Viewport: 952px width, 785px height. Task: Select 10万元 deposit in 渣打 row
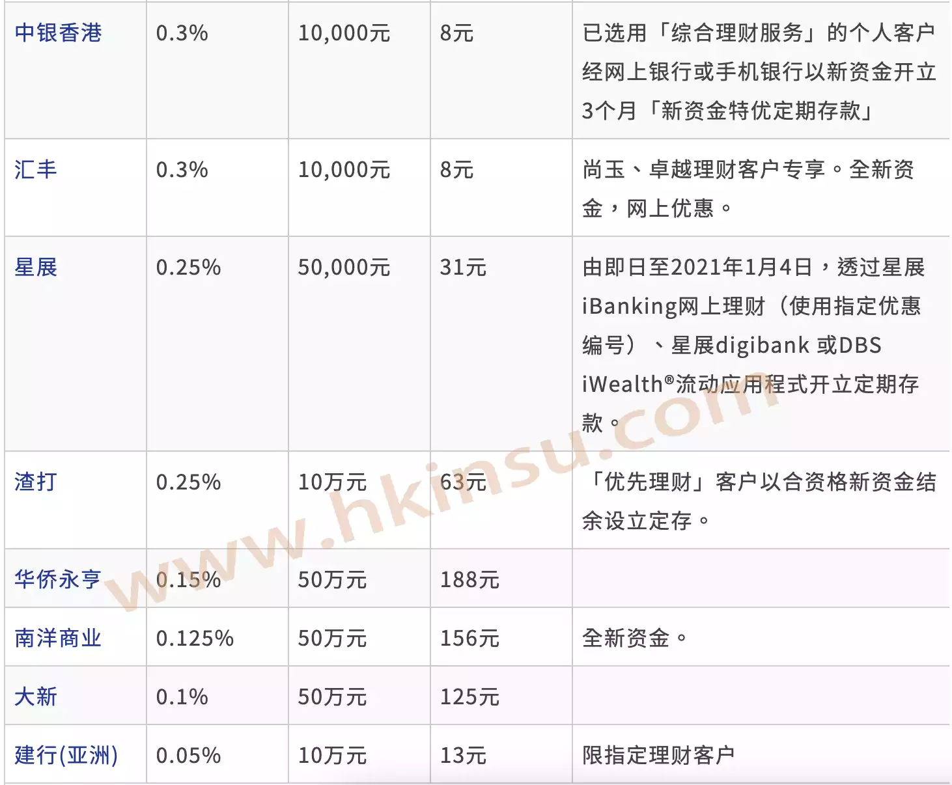pyautogui.click(x=332, y=482)
